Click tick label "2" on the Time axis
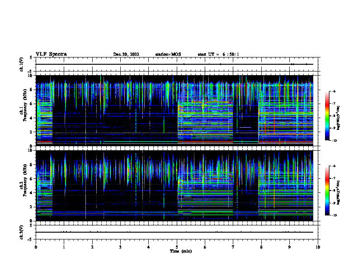The height and width of the screenshot is (277, 358). click(x=92, y=247)
